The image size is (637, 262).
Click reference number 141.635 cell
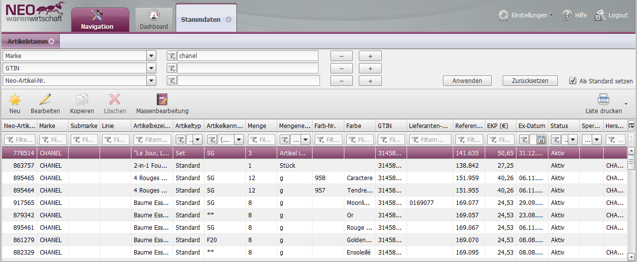(x=469, y=153)
